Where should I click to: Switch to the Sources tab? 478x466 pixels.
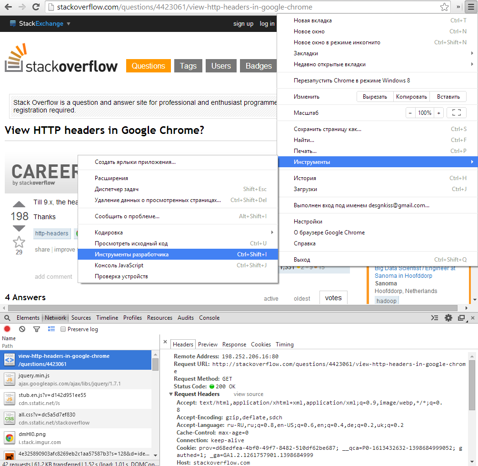point(81,318)
